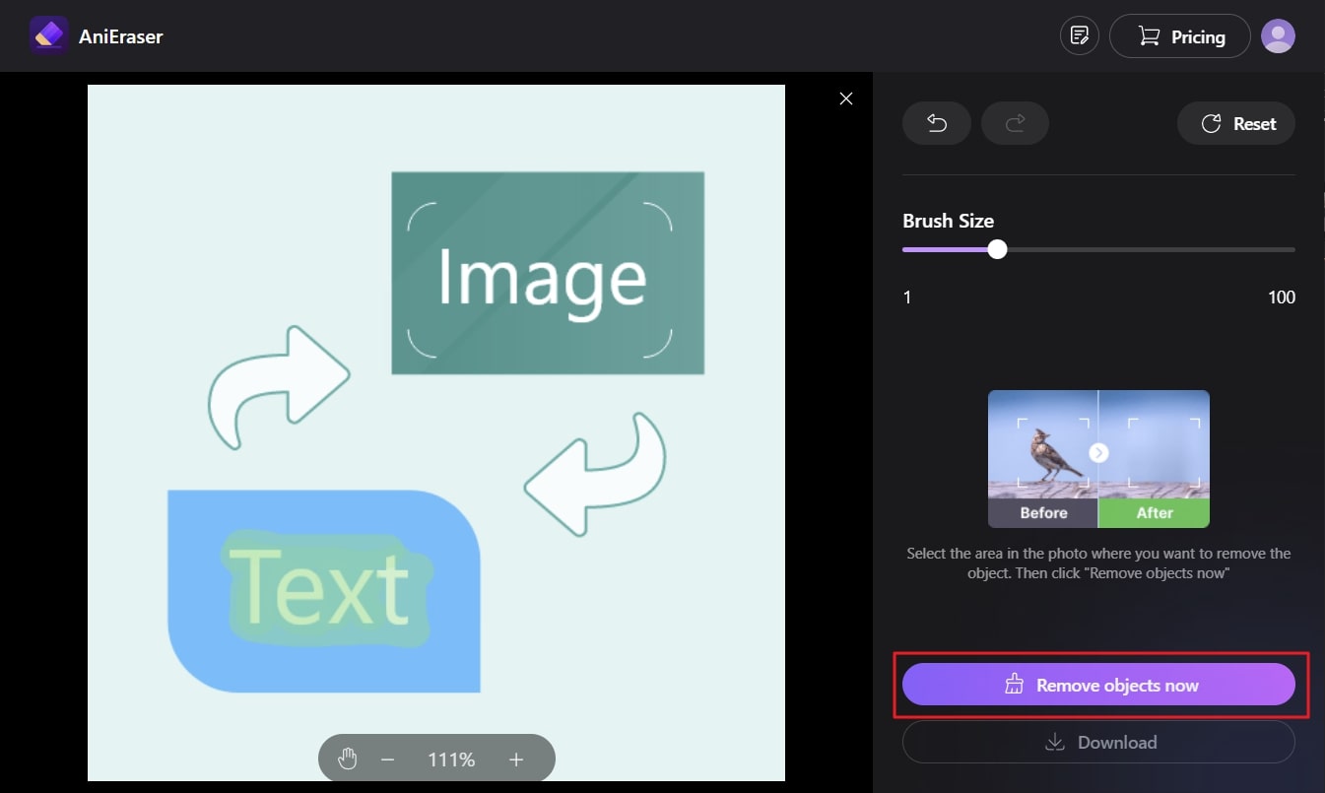Click the zoom out minus icon
1325x793 pixels.
(387, 759)
